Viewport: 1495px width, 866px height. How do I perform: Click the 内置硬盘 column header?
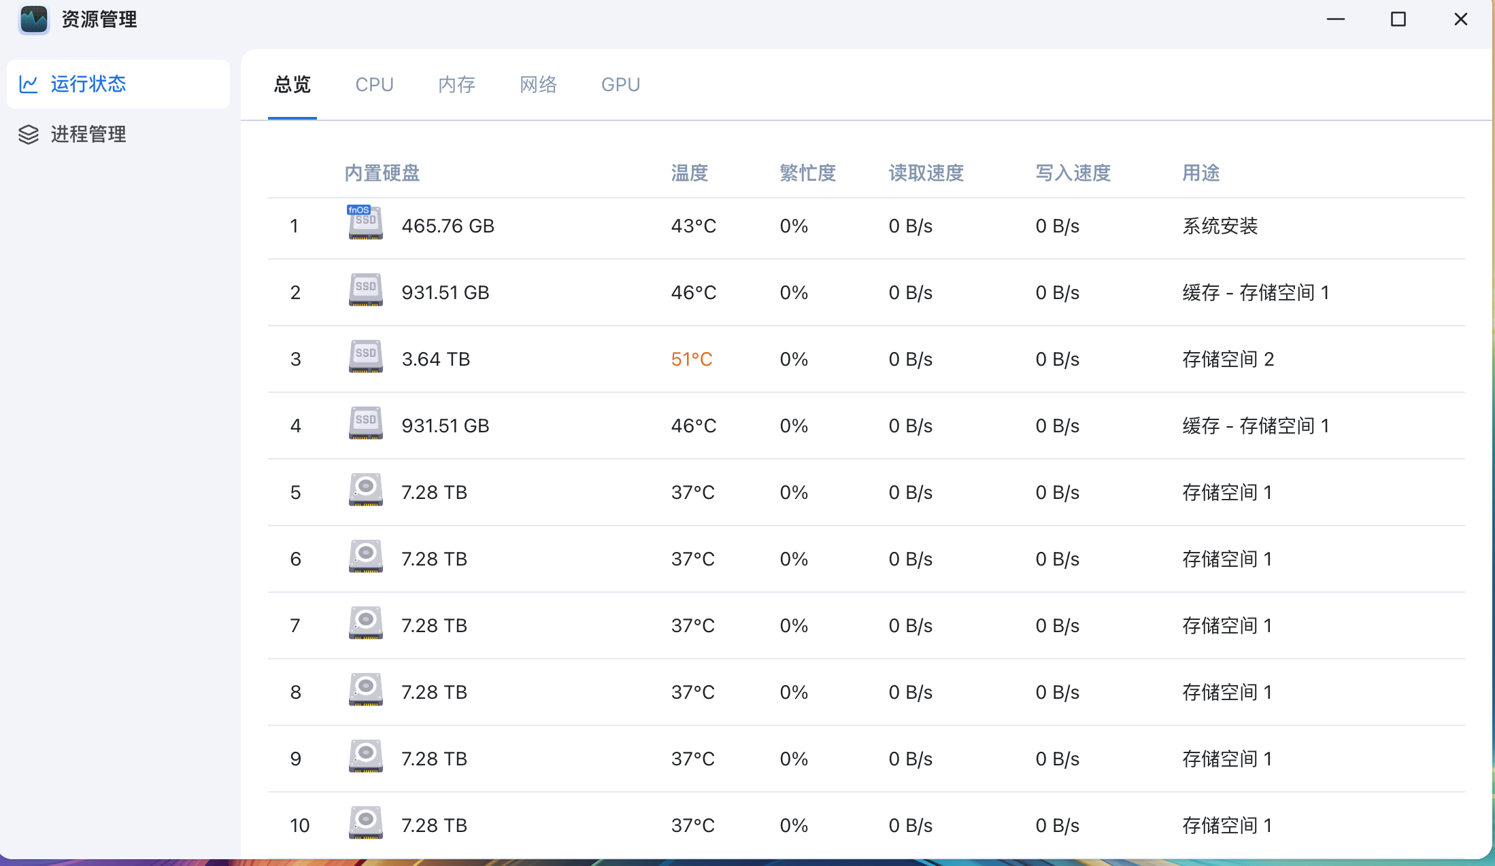[382, 173]
